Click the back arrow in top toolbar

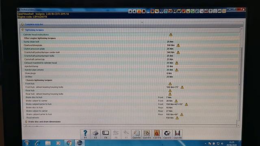134,11
